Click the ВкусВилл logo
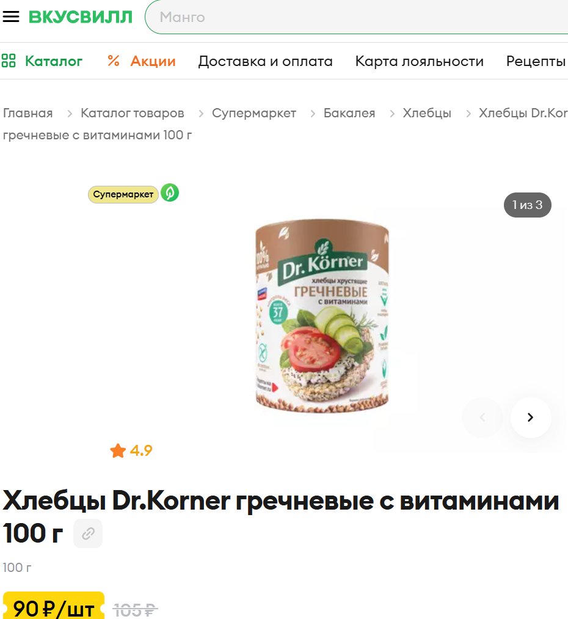Viewport: 568px width, 619px height. point(81,17)
